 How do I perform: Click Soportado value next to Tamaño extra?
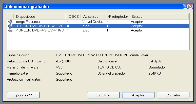(x=64, y=73)
